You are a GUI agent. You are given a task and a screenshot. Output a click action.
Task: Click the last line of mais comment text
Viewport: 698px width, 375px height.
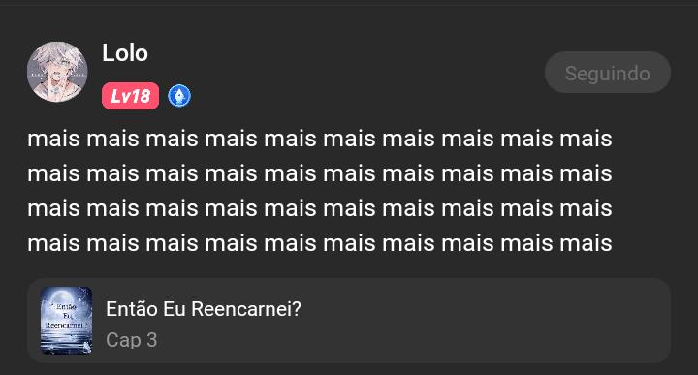(320, 244)
